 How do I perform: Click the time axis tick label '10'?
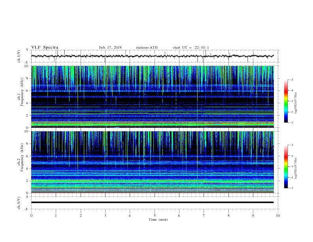pyautogui.click(x=278, y=216)
